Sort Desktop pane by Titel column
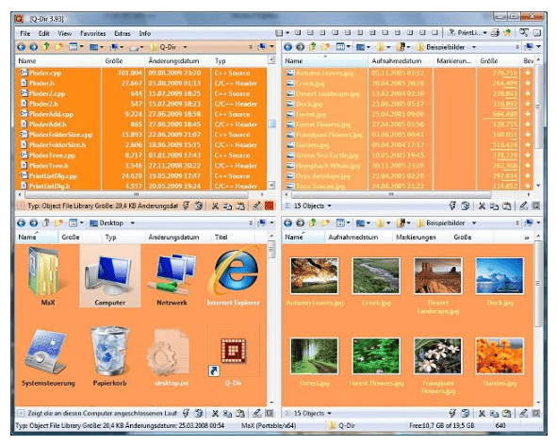This screenshot has width=557, height=445. (233, 237)
